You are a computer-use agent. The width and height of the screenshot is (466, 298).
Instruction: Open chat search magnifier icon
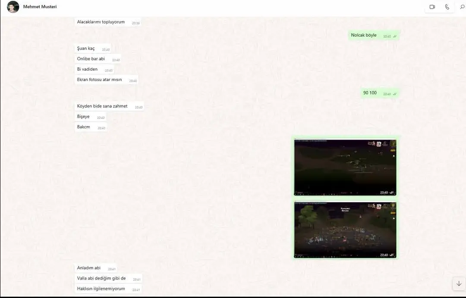462,7
